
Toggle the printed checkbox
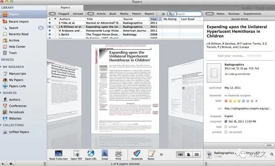click(x=226, y=132)
